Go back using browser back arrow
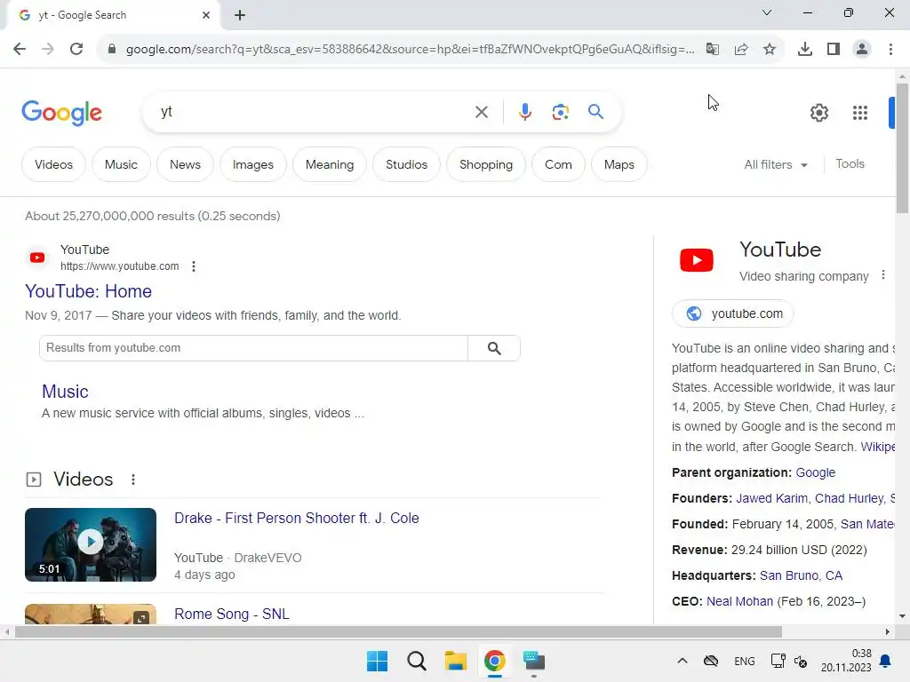 coord(20,49)
